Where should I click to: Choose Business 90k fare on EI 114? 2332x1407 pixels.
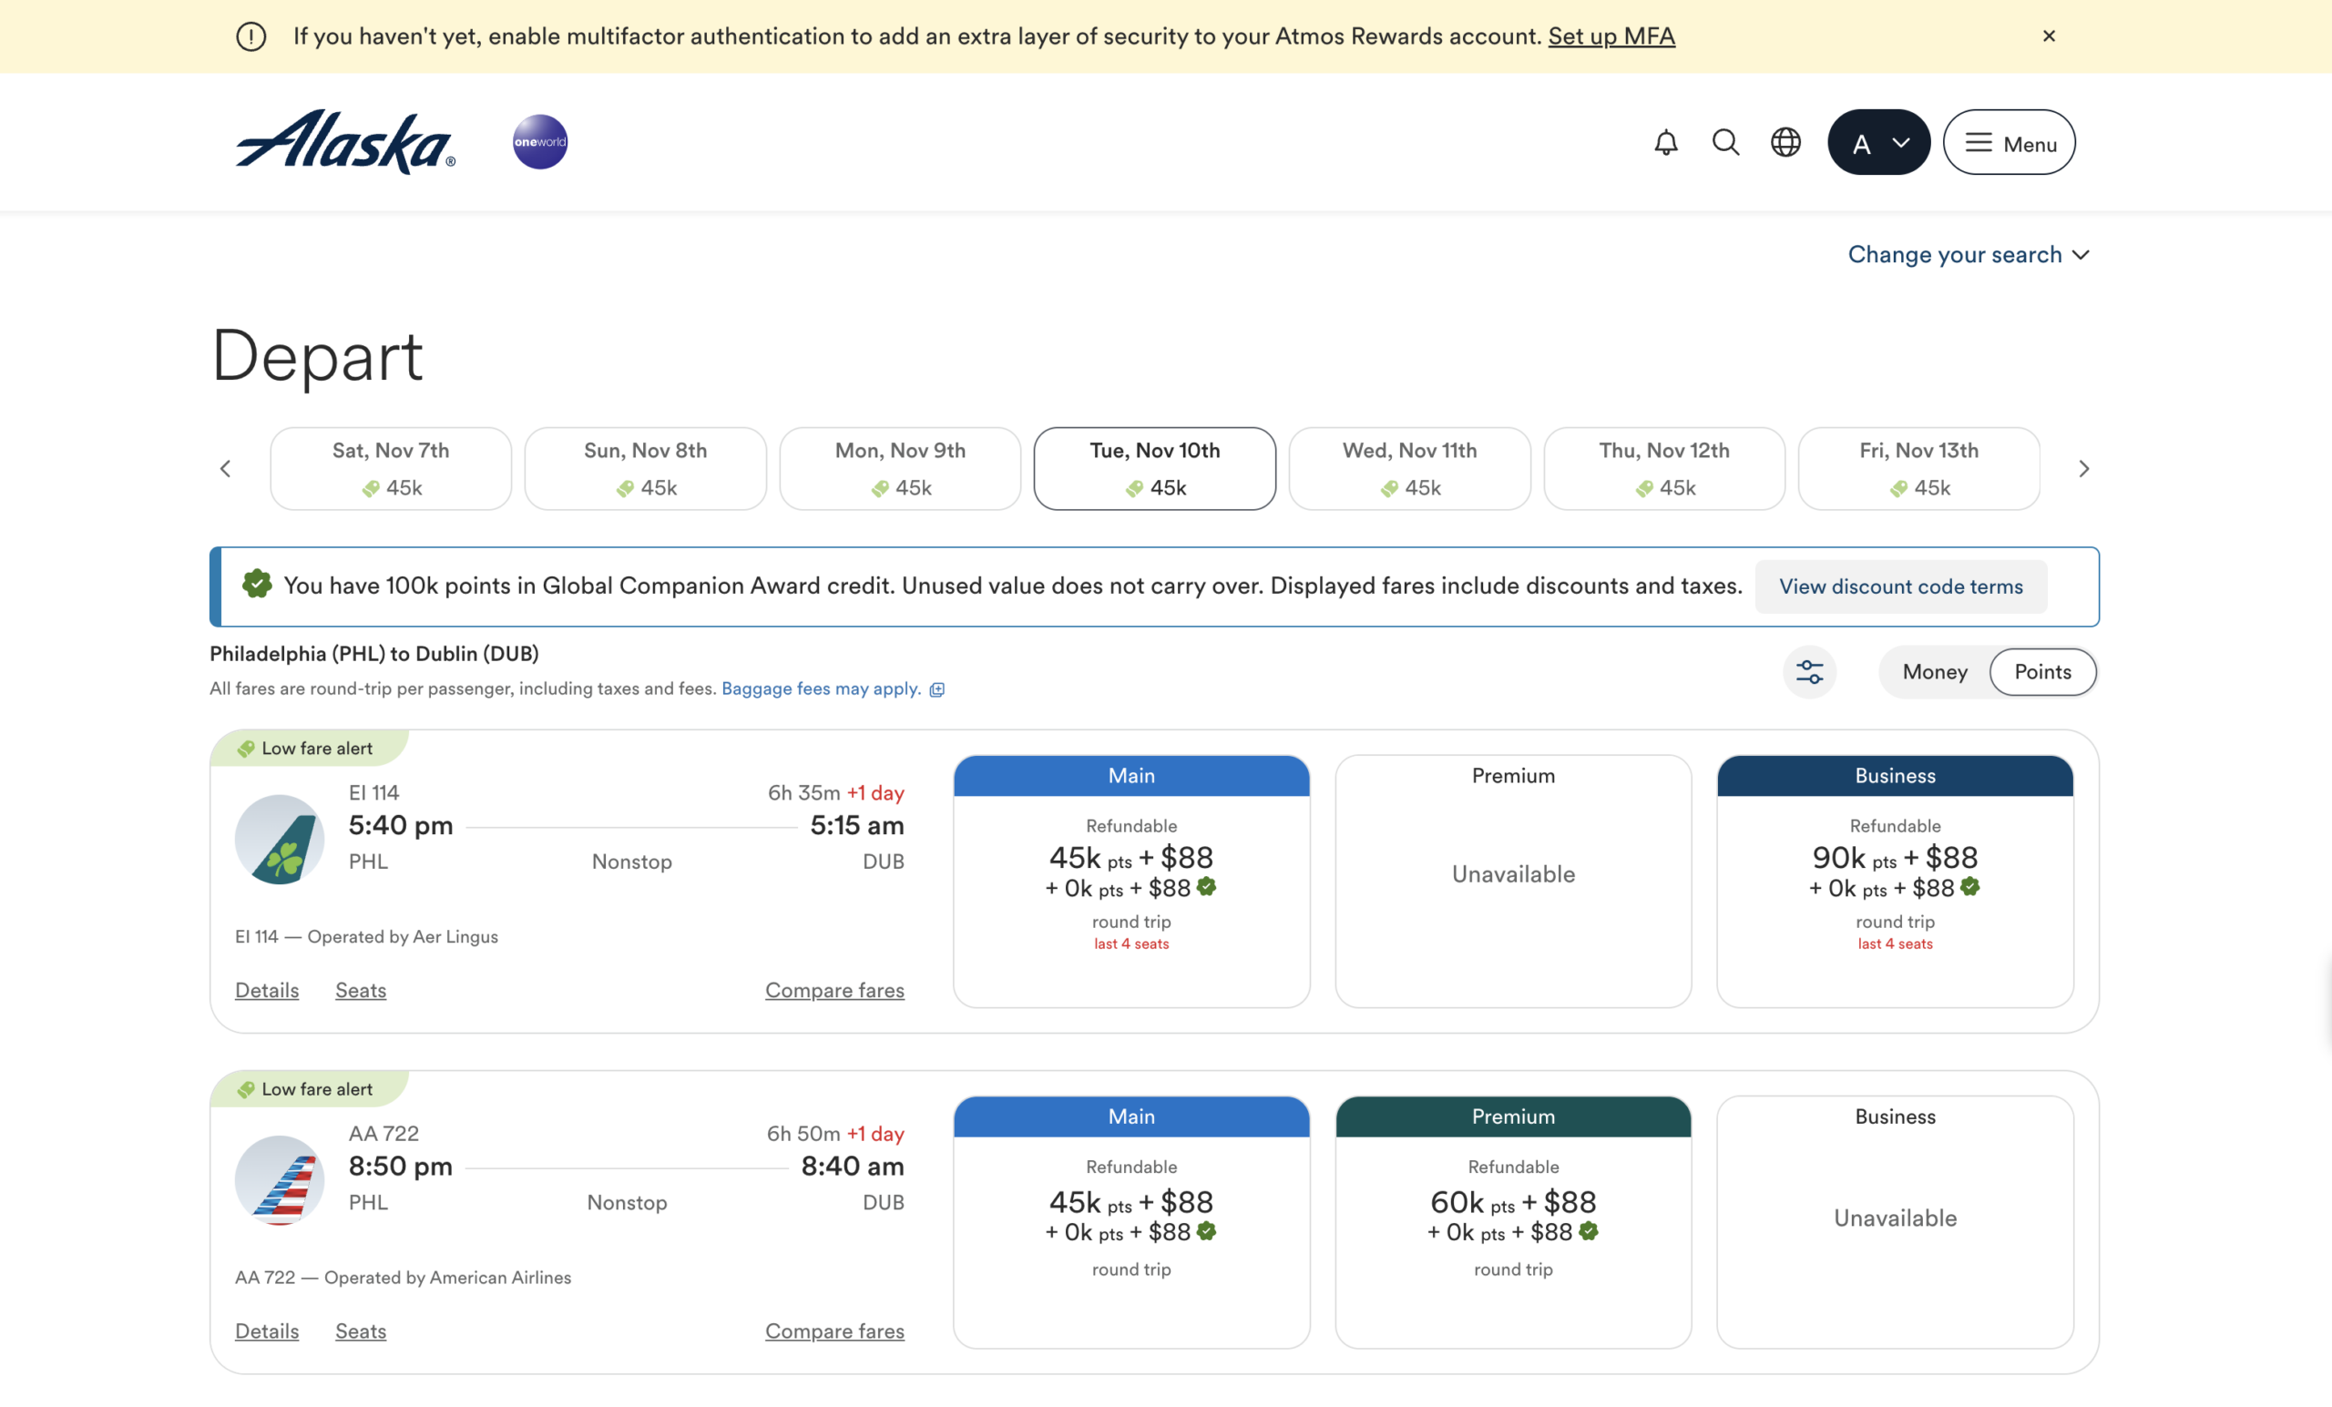(1895, 881)
